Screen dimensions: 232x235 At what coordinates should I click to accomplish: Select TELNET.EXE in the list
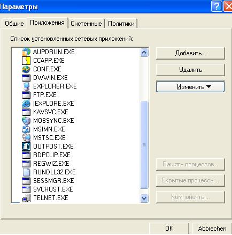click(x=51, y=198)
